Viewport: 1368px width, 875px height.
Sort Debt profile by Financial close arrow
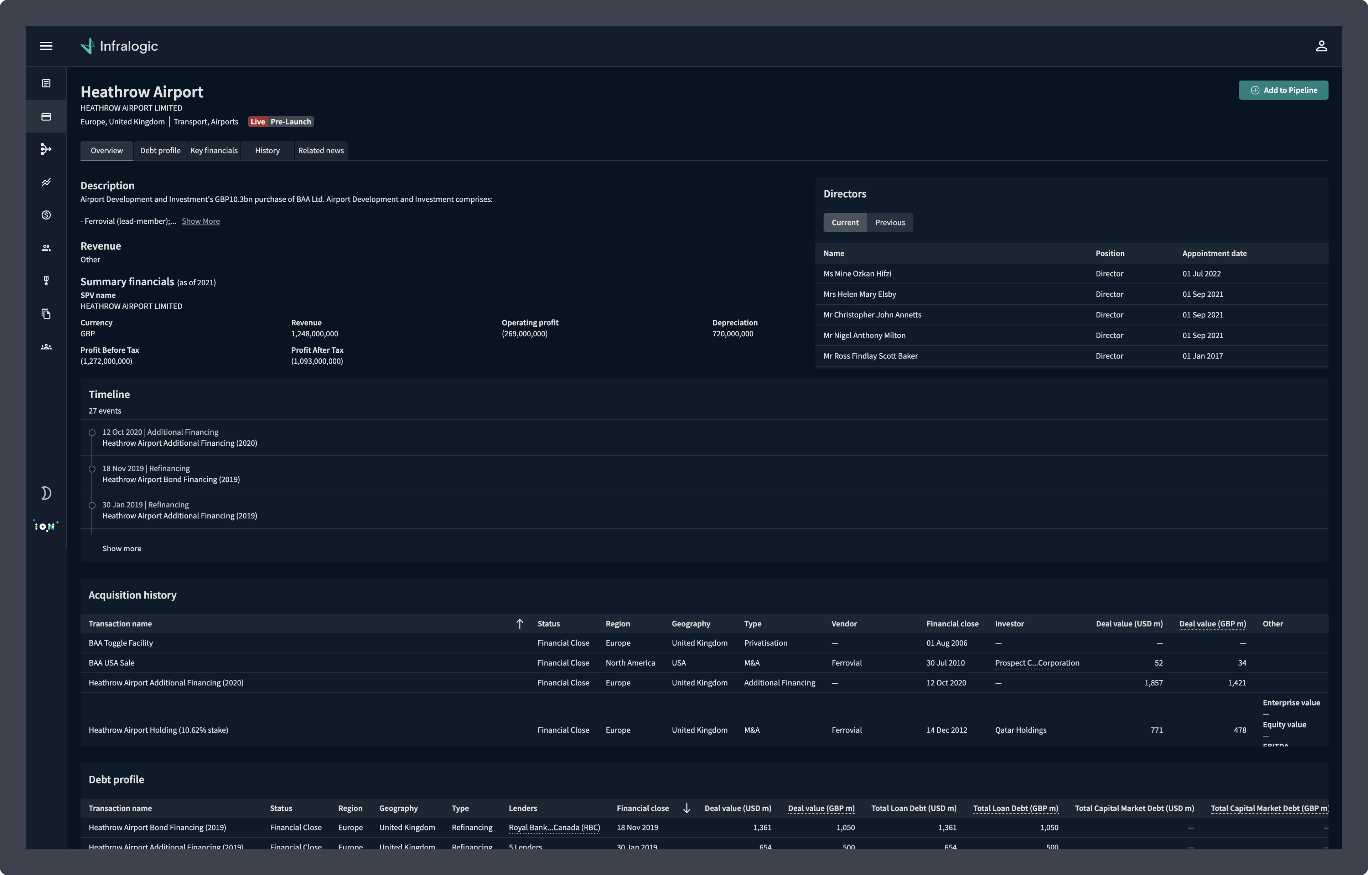pyautogui.click(x=686, y=808)
